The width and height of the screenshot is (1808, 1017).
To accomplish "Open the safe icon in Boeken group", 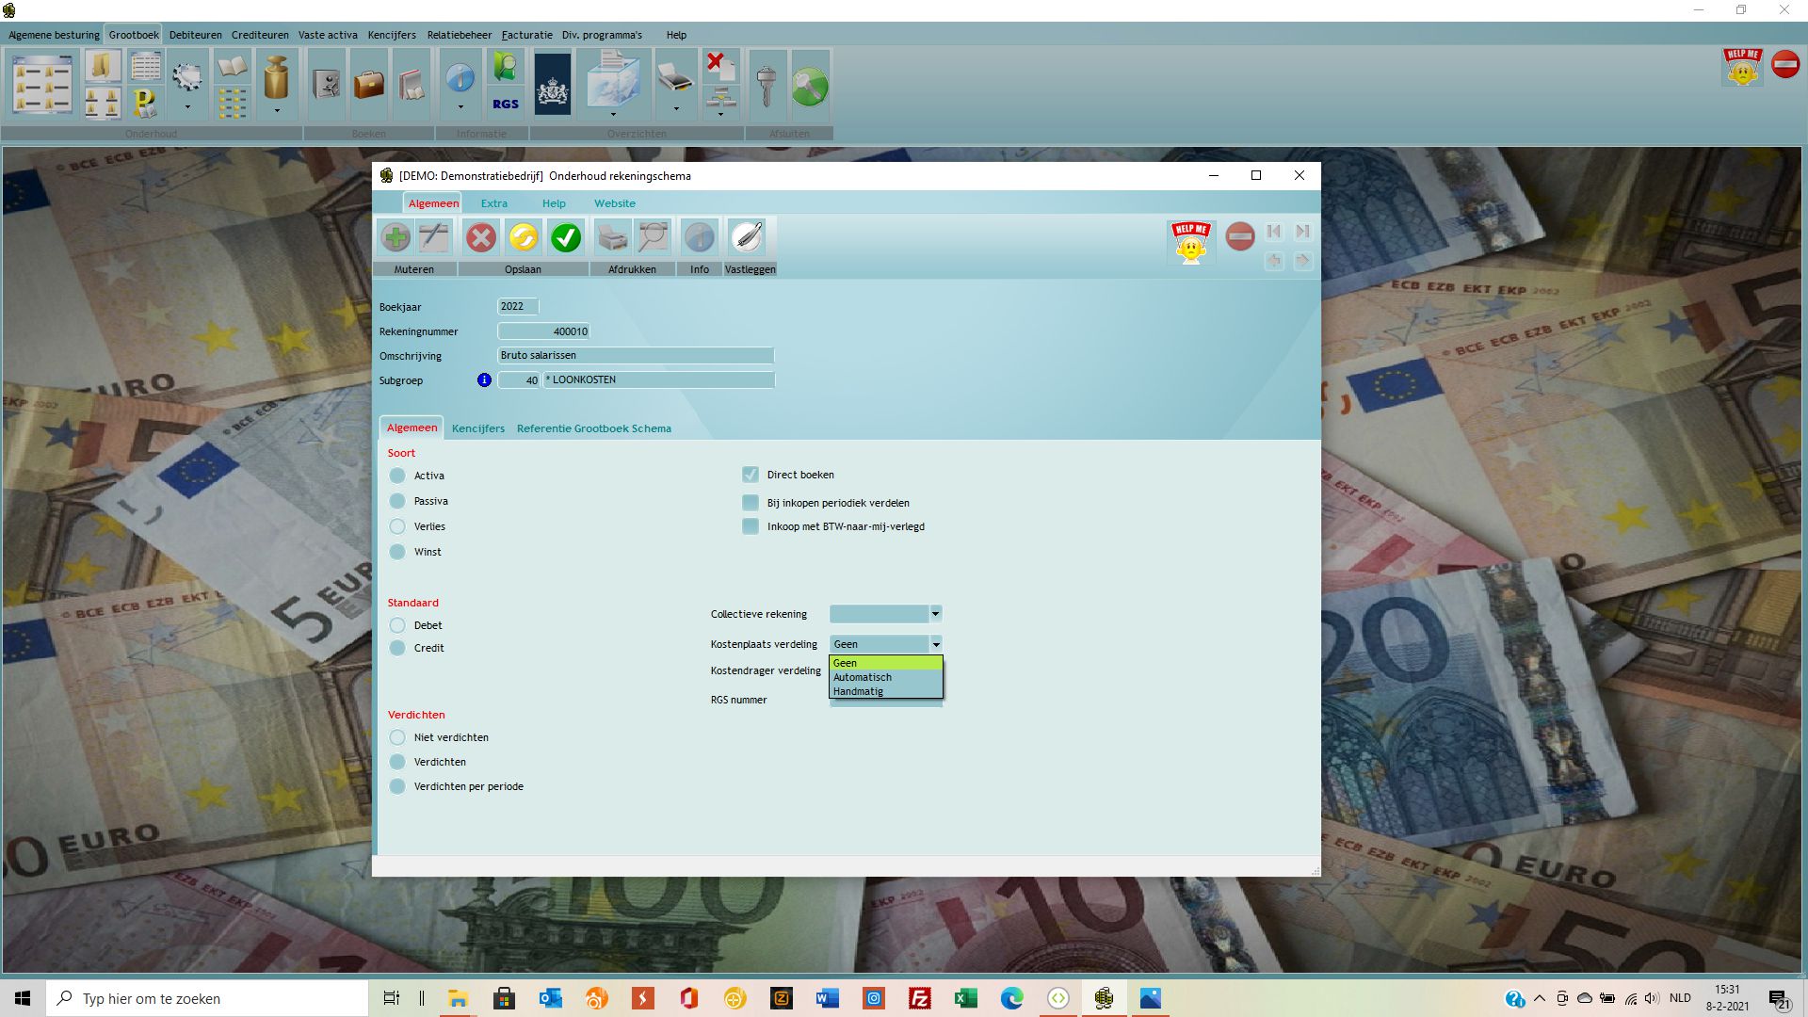I will click(x=327, y=85).
